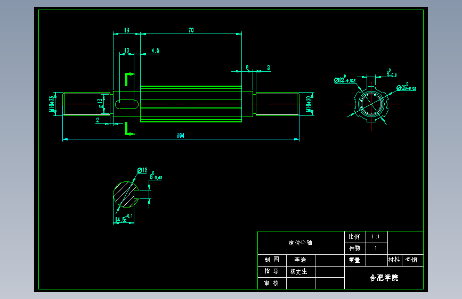Click the "合肥学院" school name
The width and height of the screenshot is (462, 299).
tap(384, 278)
